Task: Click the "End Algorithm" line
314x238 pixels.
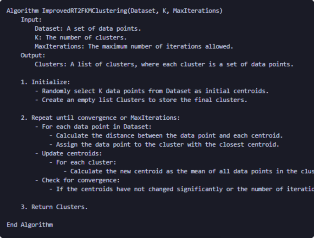Action: 30,225
